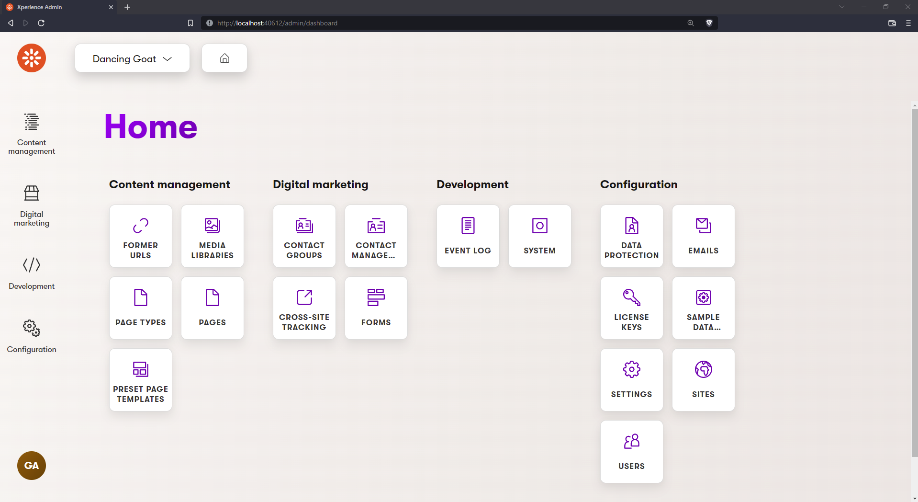Open the Forms tile
This screenshot has height=502, width=918.
376,308
